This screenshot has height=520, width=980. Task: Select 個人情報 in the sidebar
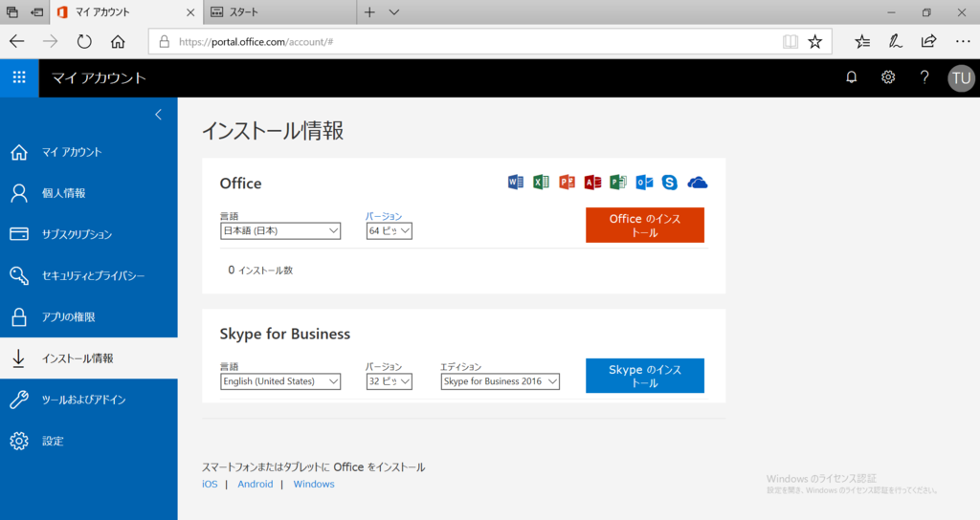coord(89,193)
